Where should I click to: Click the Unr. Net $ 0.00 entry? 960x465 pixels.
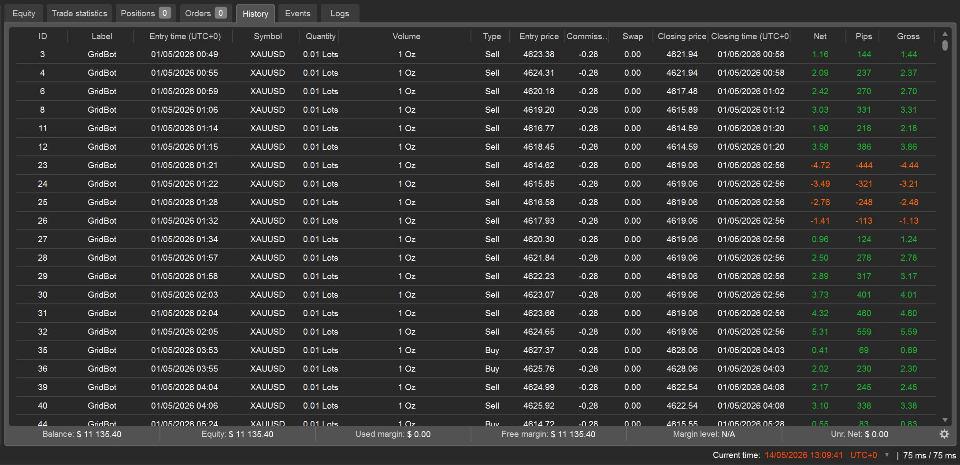[860, 434]
